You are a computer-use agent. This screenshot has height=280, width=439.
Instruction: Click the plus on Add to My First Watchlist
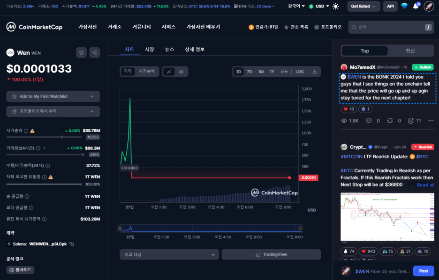coord(92,96)
